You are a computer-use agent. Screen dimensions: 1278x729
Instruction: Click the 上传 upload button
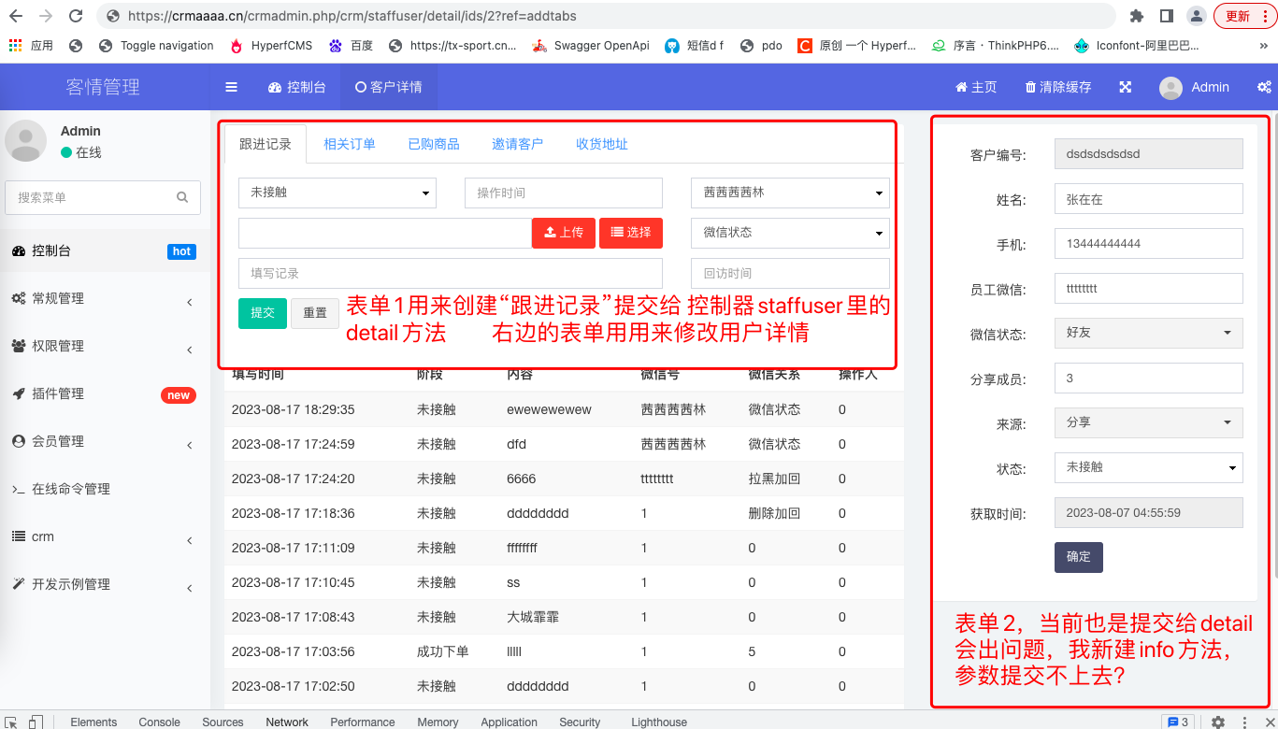[x=564, y=233]
